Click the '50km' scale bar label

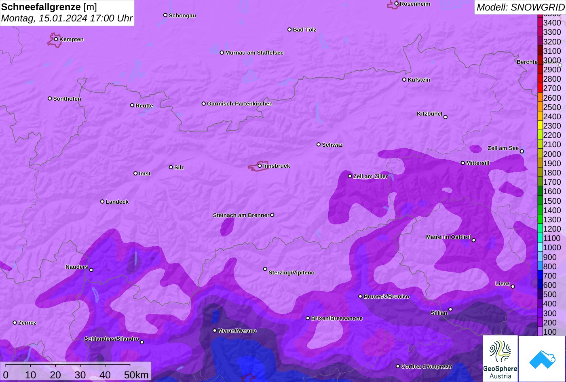tap(136, 375)
